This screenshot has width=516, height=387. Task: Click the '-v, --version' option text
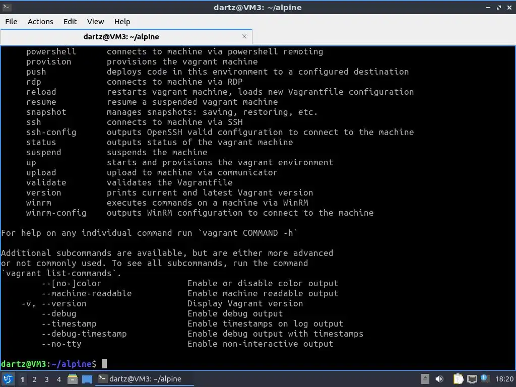(x=53, y=303)
